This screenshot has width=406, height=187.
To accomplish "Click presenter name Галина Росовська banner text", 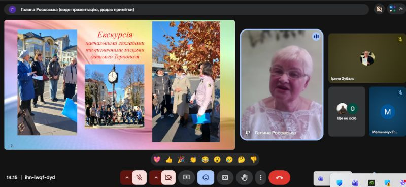I will tap(78, 10).
